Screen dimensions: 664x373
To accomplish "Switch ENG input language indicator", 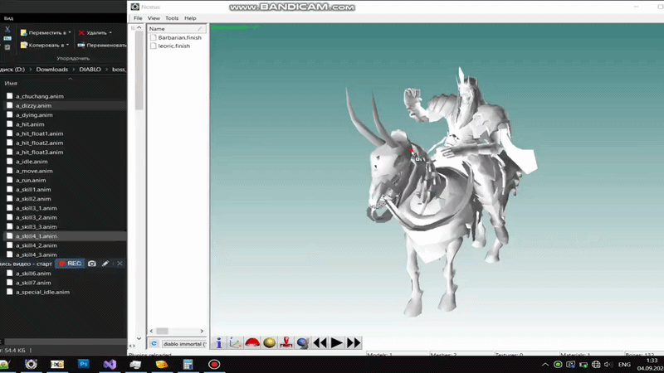I will pos(624,364).
